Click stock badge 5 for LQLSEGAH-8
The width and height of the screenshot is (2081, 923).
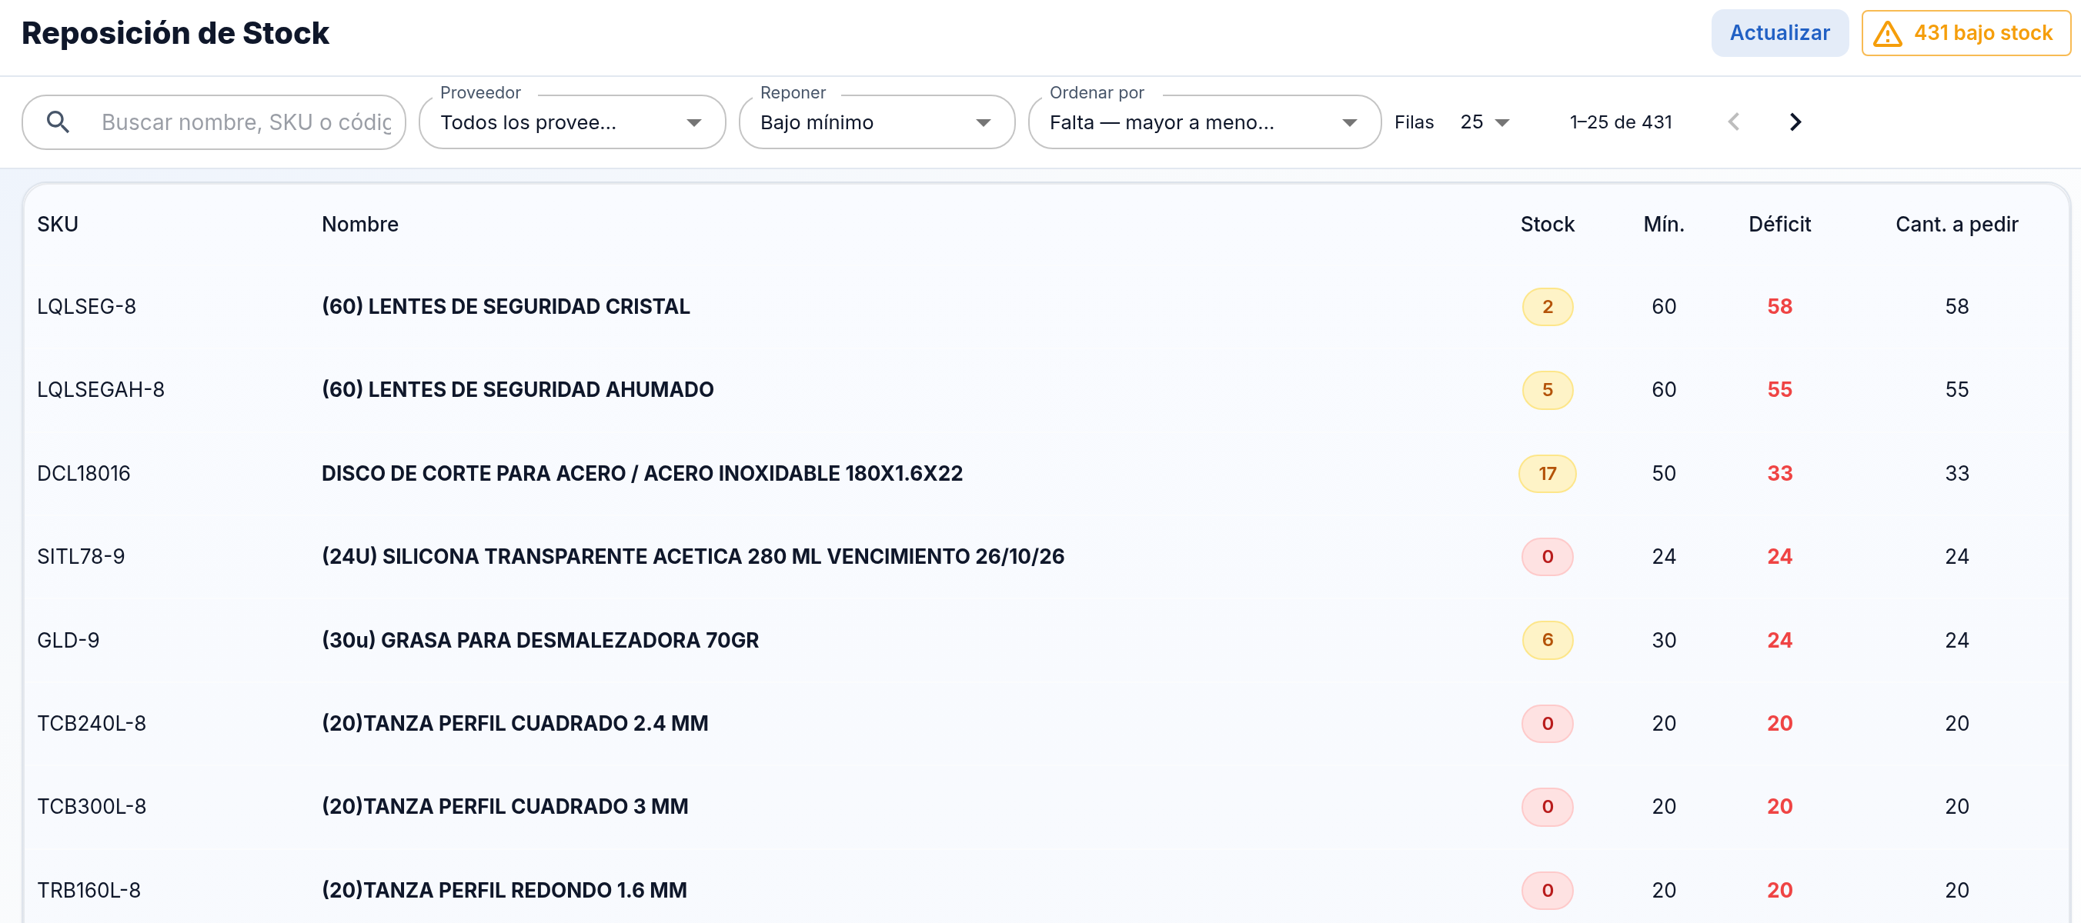(1547, 390)
